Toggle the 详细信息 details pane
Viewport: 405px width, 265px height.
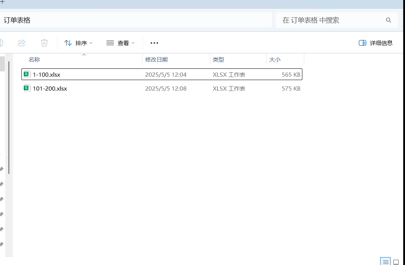375,43
